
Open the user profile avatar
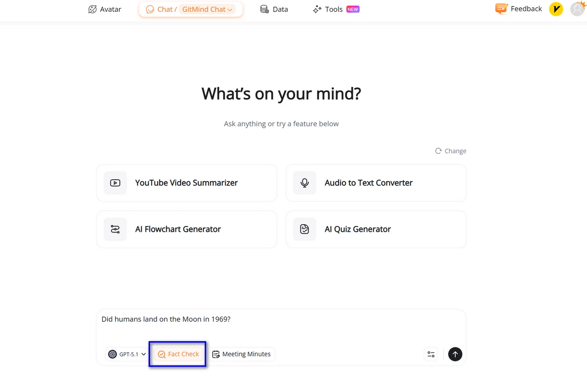577,9
